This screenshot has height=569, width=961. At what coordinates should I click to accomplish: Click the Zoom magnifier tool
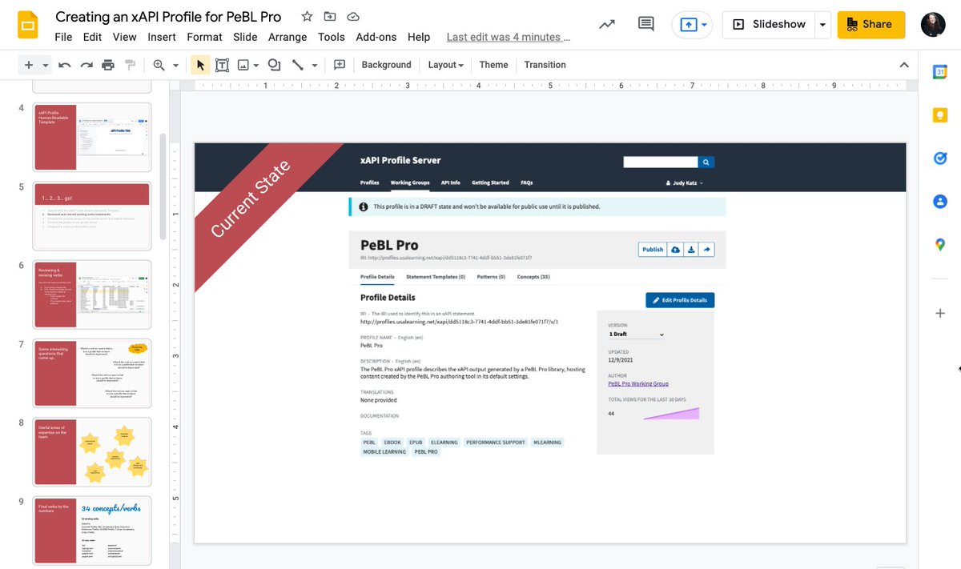coord(159,65)
